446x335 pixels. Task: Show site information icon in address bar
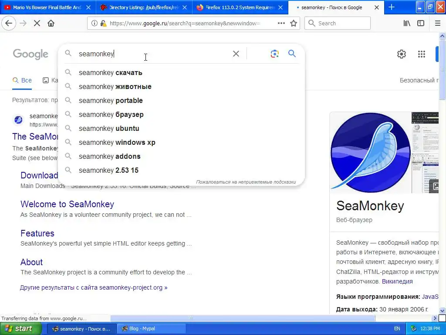click(94, 24)
